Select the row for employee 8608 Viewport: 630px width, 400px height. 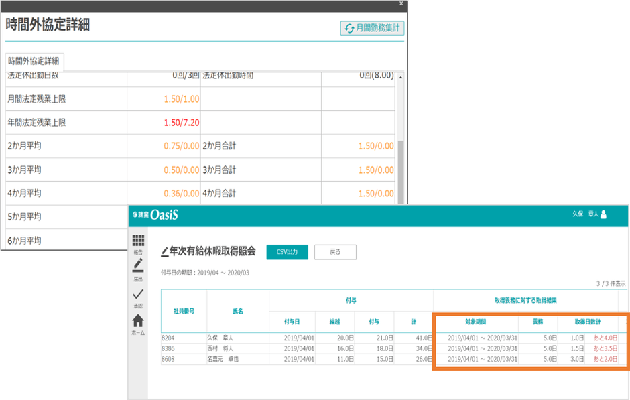click(170, 360)
